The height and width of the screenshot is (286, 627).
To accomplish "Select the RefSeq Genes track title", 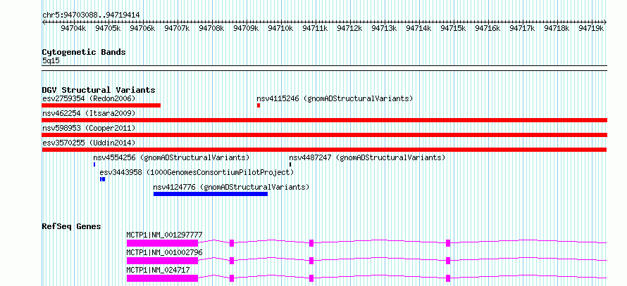I will (x=72, y=227).
